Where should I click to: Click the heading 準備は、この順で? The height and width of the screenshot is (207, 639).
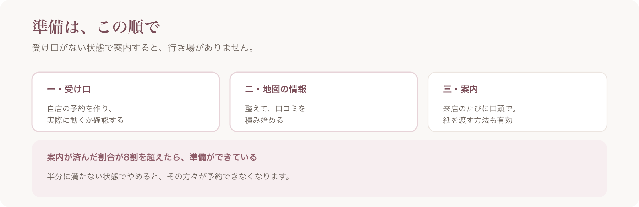tap(96, 27)
